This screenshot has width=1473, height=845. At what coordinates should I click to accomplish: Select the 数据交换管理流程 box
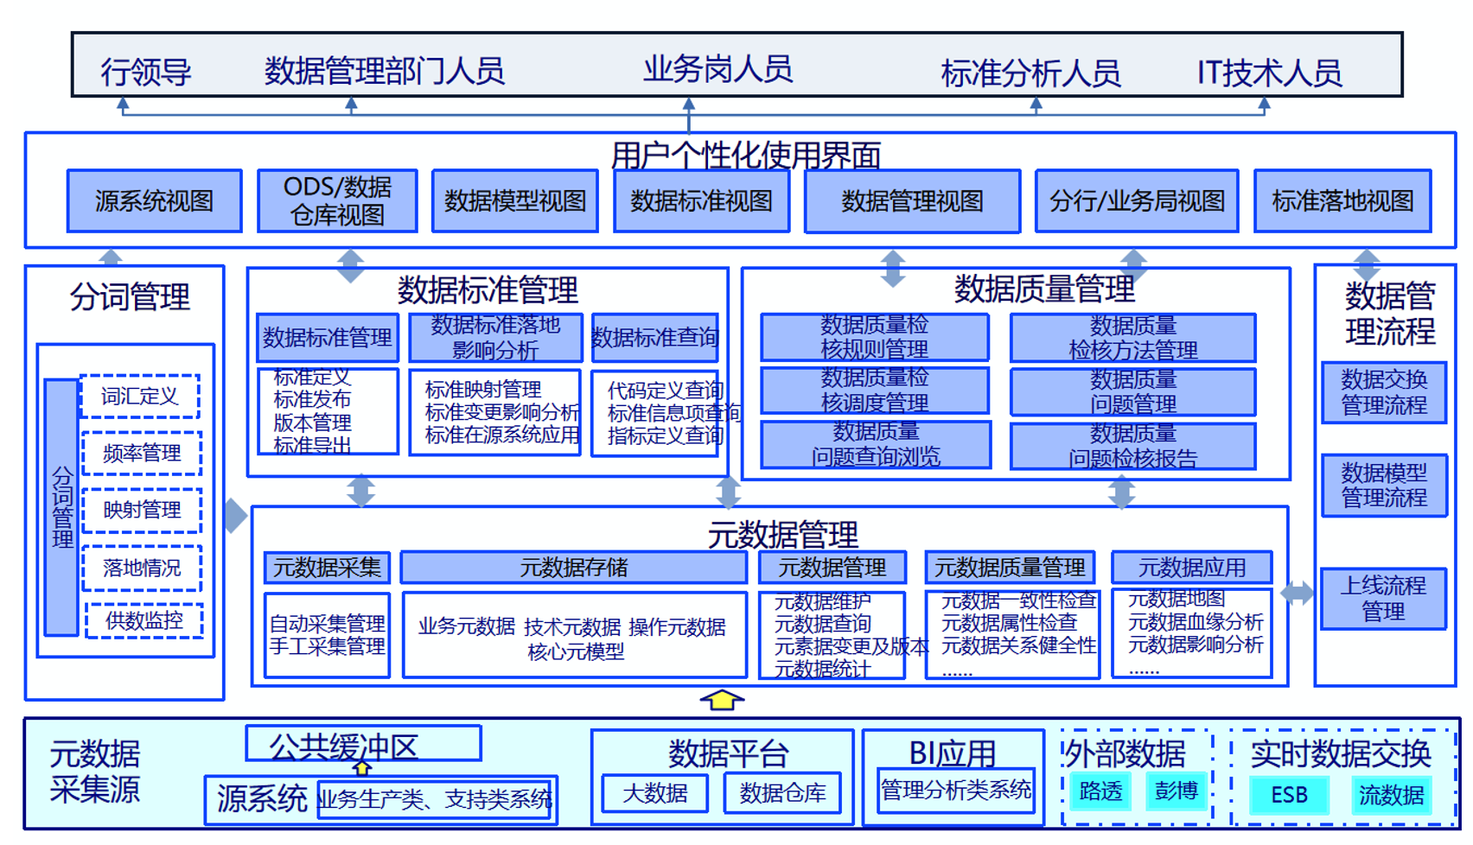pyautogui.click(x=1384, y=392)
